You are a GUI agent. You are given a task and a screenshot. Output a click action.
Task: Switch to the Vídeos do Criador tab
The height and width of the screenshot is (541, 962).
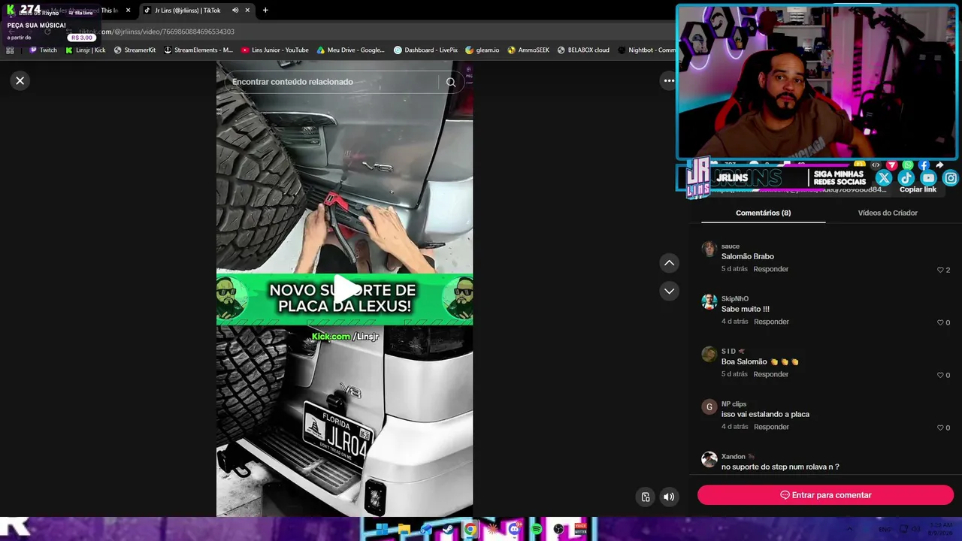tap(888, 213)
